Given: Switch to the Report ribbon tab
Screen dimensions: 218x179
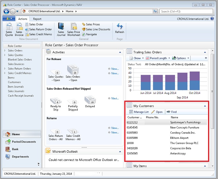Looking at the screenshot, I should (x=37, y=19).
